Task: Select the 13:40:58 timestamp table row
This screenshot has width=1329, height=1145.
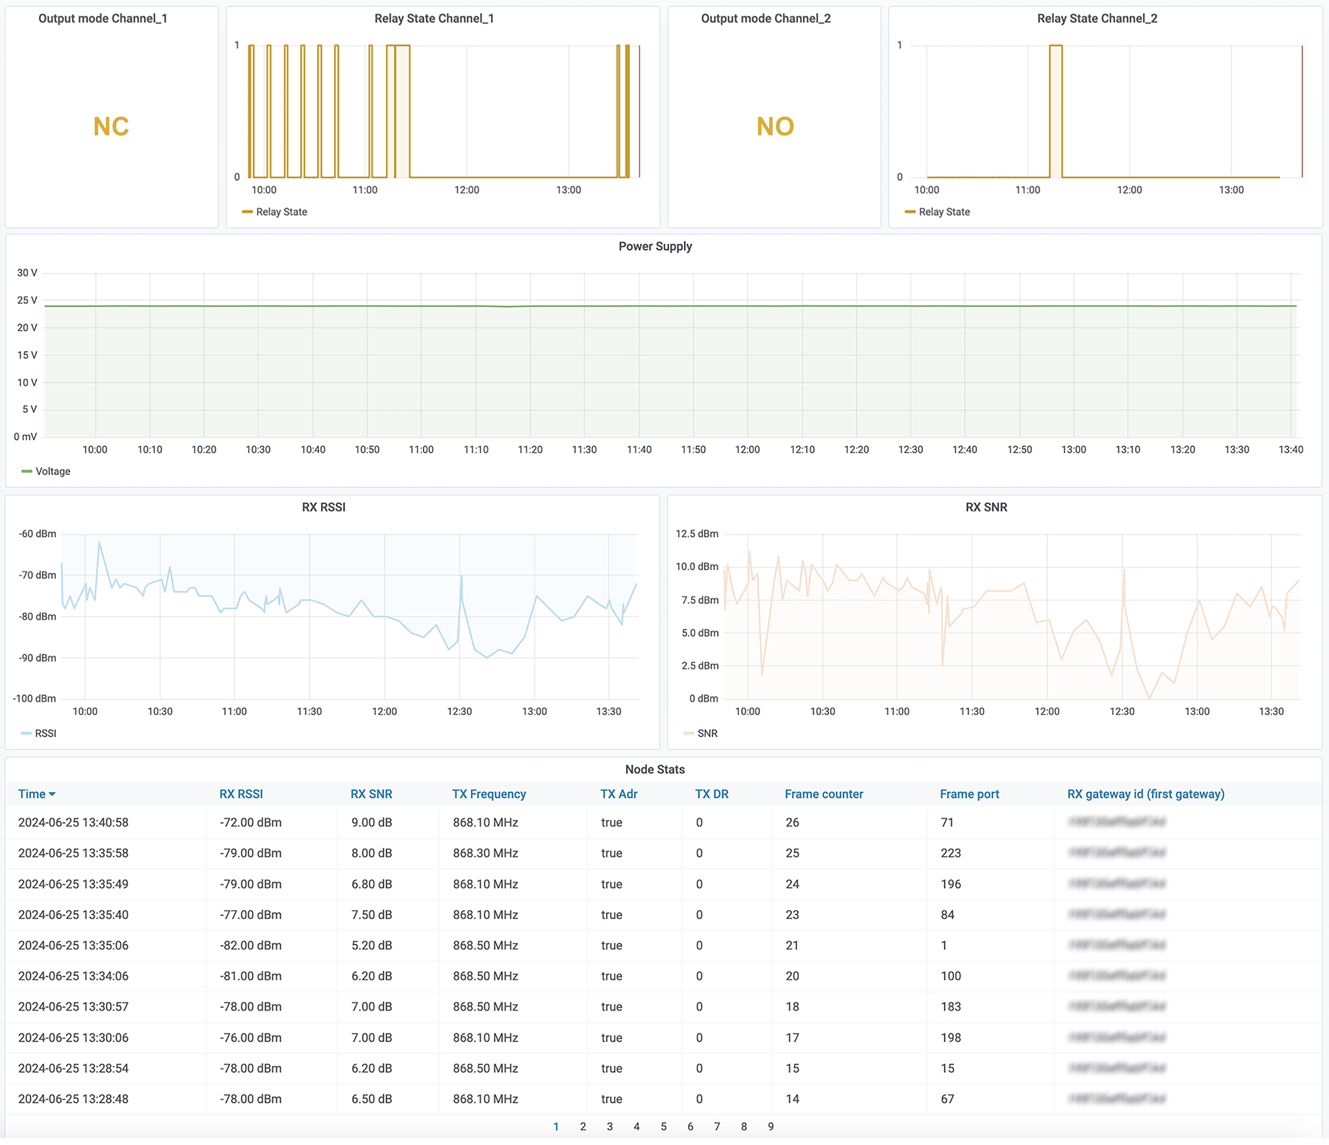Action: (73, 822)
